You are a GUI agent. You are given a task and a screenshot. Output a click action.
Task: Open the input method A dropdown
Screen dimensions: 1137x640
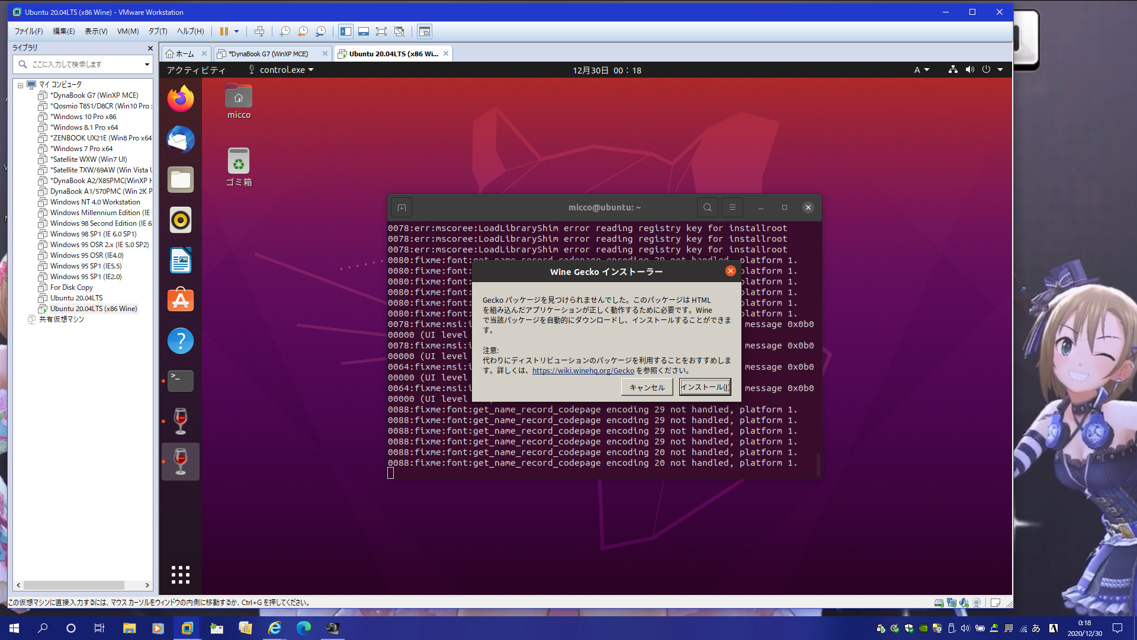(x=921, y=70)
